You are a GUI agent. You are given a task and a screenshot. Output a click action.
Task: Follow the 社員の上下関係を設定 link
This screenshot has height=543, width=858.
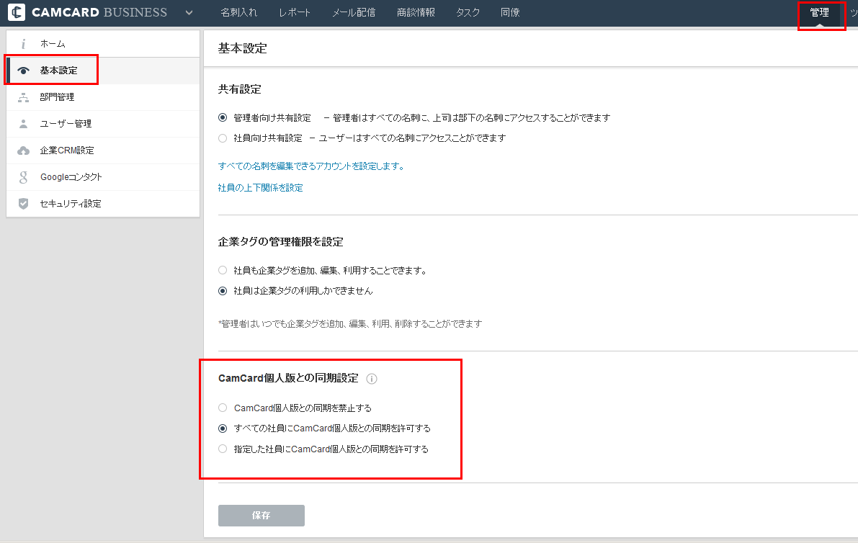(x=261, y=187)
